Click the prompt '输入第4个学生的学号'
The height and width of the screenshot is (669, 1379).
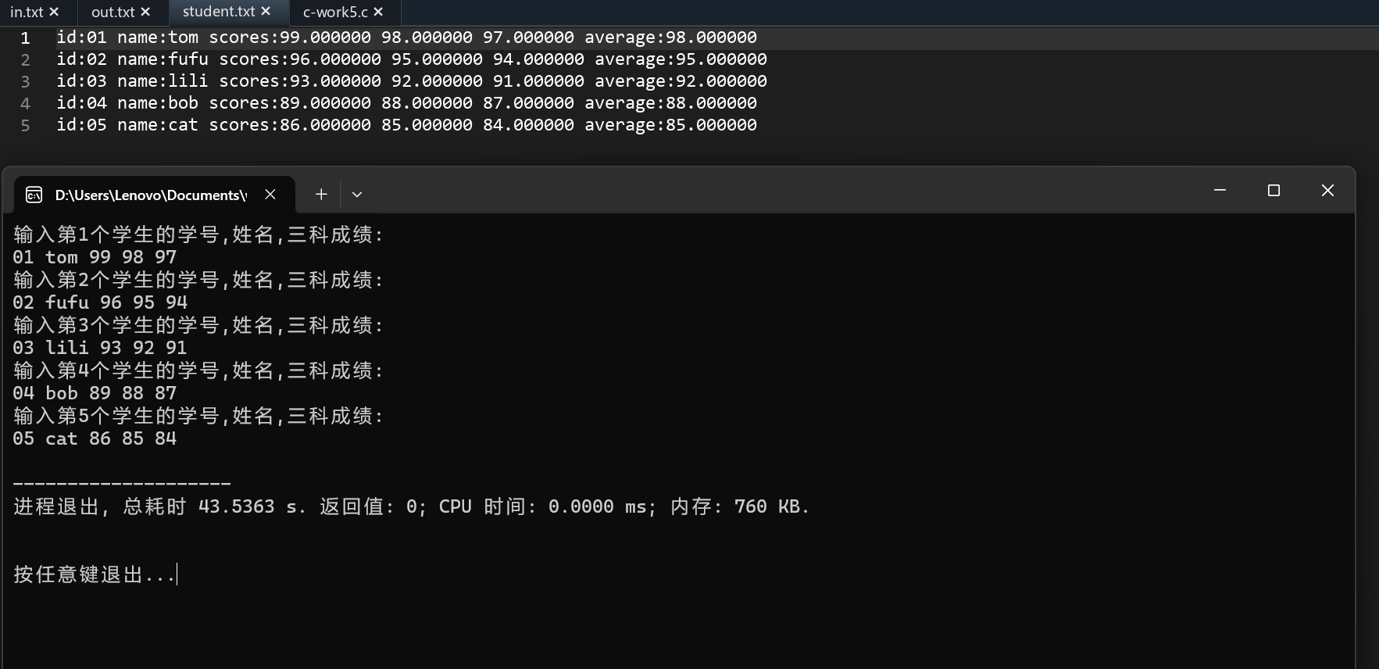tap(116, 370)
